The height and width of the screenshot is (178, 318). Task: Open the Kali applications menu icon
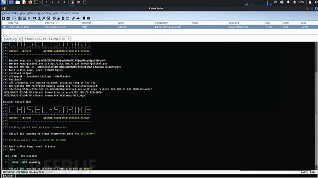(x=3, y=2)
